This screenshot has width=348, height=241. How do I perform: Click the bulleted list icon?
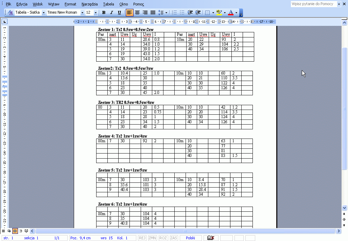click(x=182, y=13)
